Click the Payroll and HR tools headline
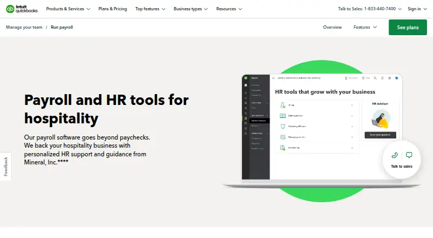 (106, 109)
